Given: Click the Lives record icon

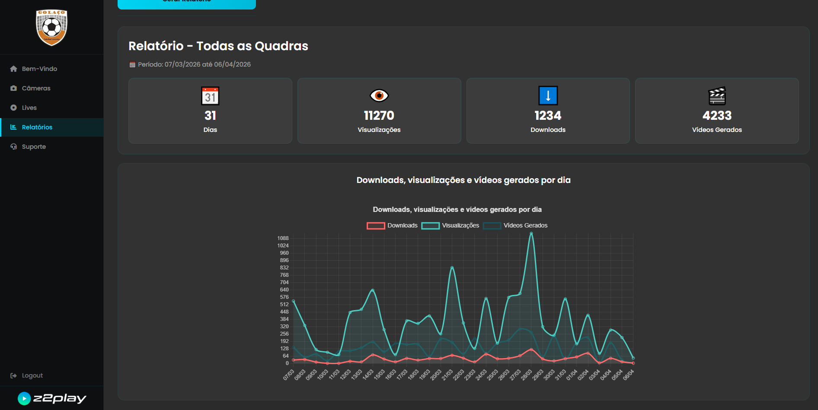Looking at the screenshot, I should (x=13, y=108).
